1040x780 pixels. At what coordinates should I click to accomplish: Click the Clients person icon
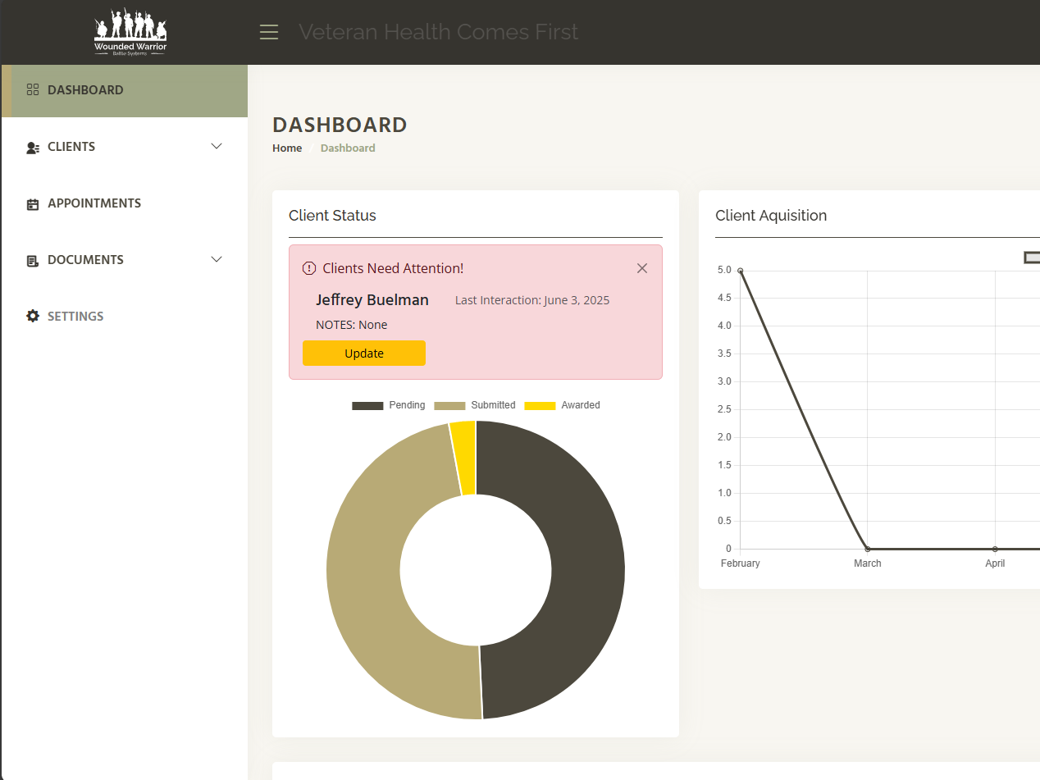(x=33, y=147)
